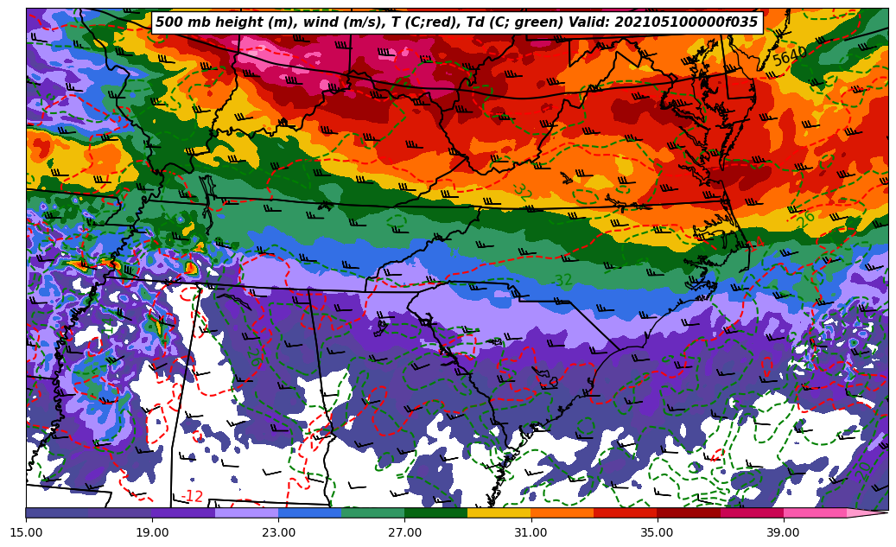Viewport: 896px width, 547px height.
Task: Click the 39.00 colorbar tick label
Action: pos(784,532)
